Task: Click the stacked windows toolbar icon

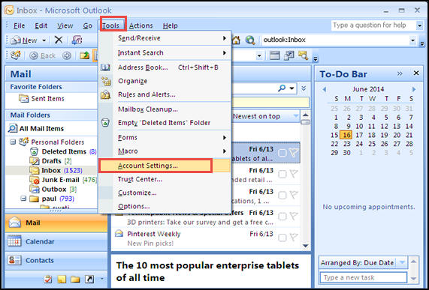Action: click(x=289, y=55)
